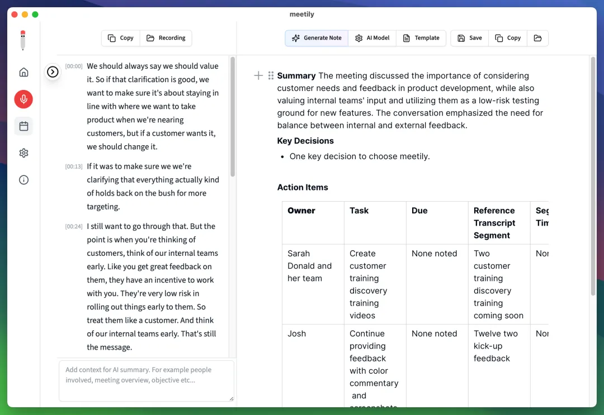Open the Template chooser
The width and height of the screenshot is (604, 415).
coord(421,38)
